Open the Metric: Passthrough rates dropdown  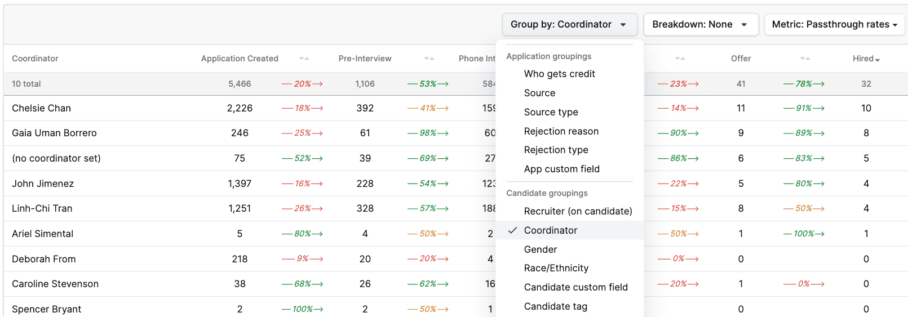tap(834, 25)
